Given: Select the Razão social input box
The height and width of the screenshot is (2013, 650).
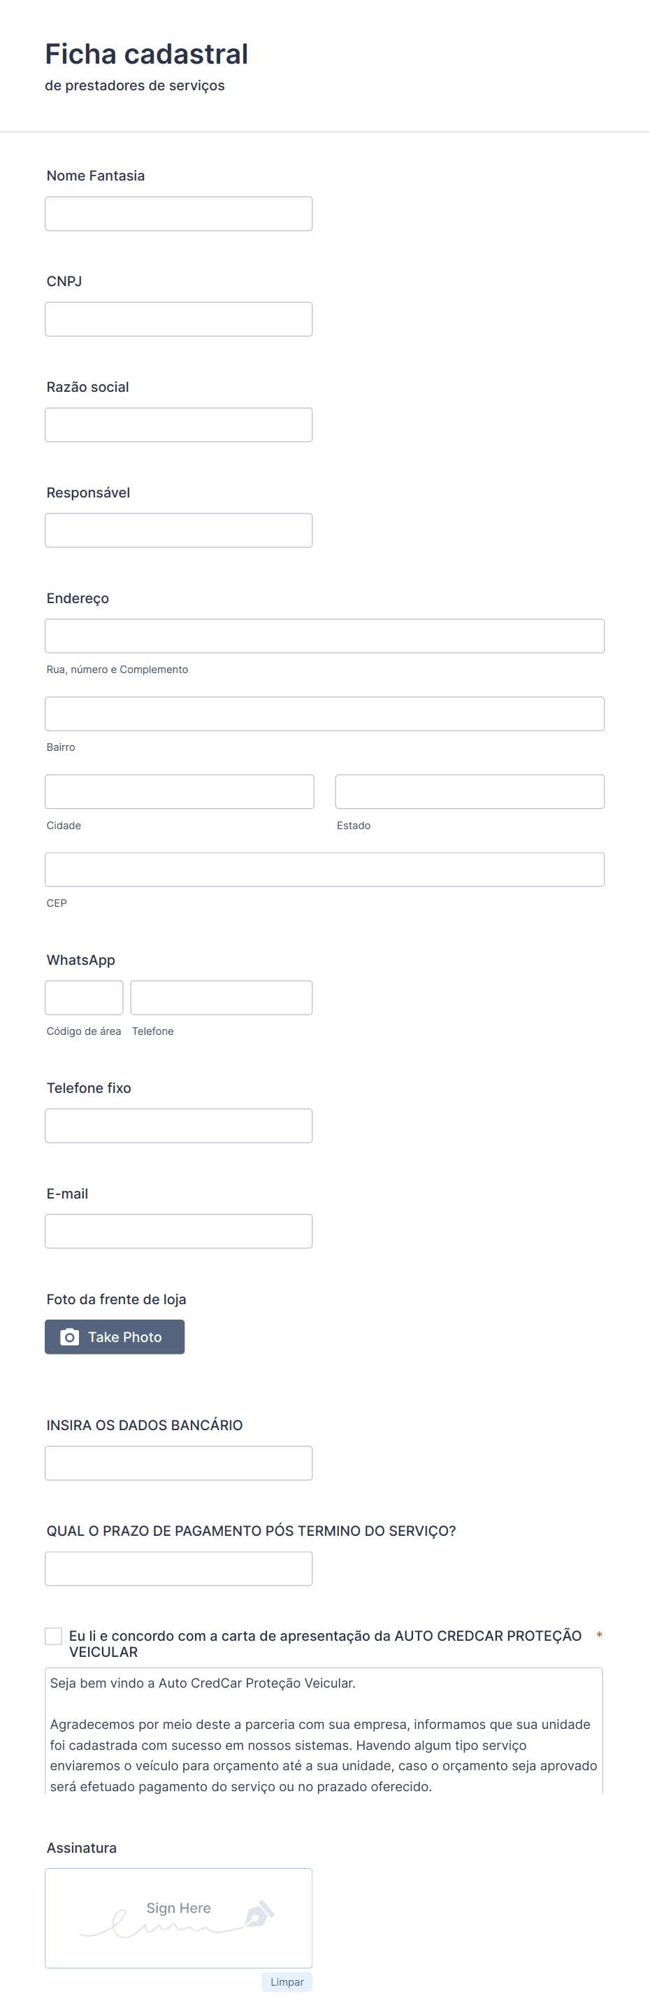Looking at the screenshot, I should [x=179, y=425].
